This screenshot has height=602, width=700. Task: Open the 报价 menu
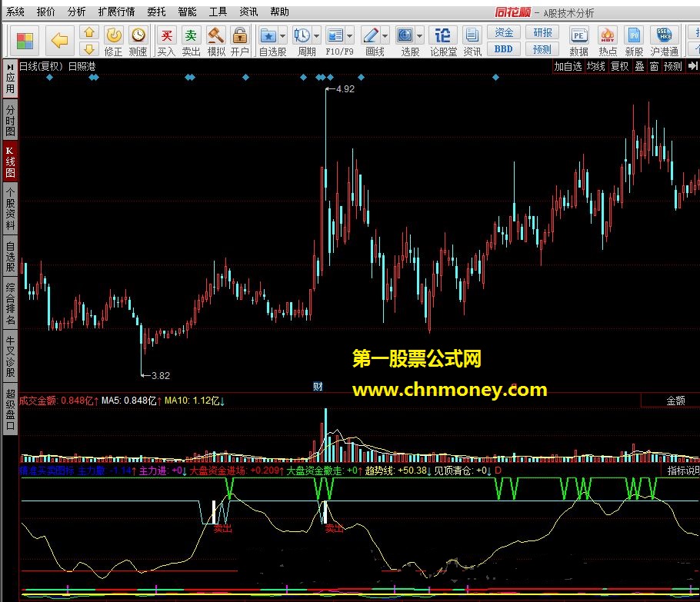(x=46, y=12)
